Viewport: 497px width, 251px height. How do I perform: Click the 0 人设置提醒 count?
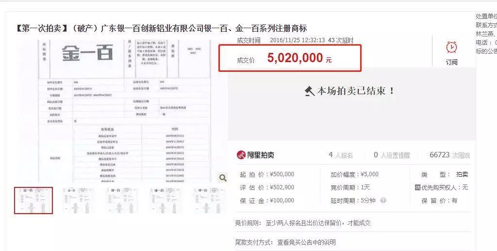(392, 155)
